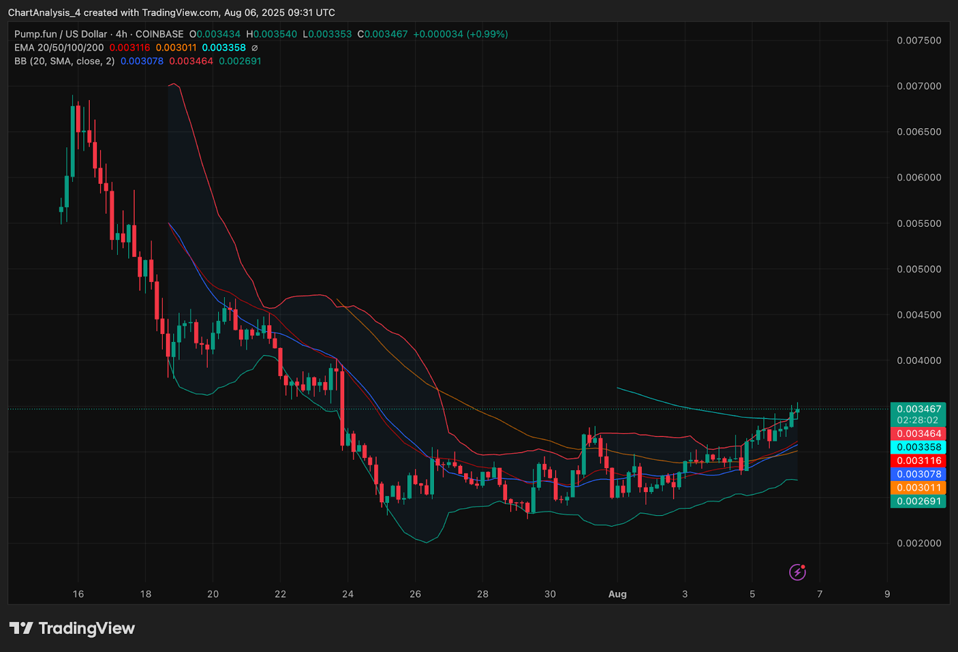The height and width of the screenshot is (652, 958).
Task: Click the COINBASE exchange label
Action: (159, 34)
